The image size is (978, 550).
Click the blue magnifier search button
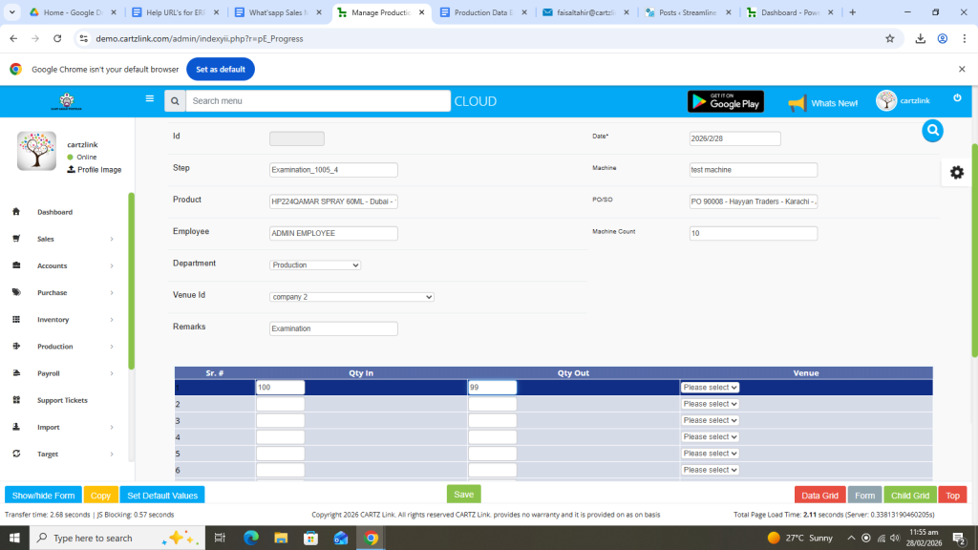click(x=933, y=131)
